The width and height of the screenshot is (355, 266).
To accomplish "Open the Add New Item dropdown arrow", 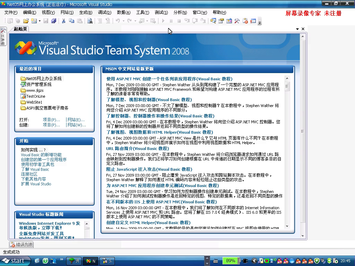I will pyautogui.click(x=40, y=21).
